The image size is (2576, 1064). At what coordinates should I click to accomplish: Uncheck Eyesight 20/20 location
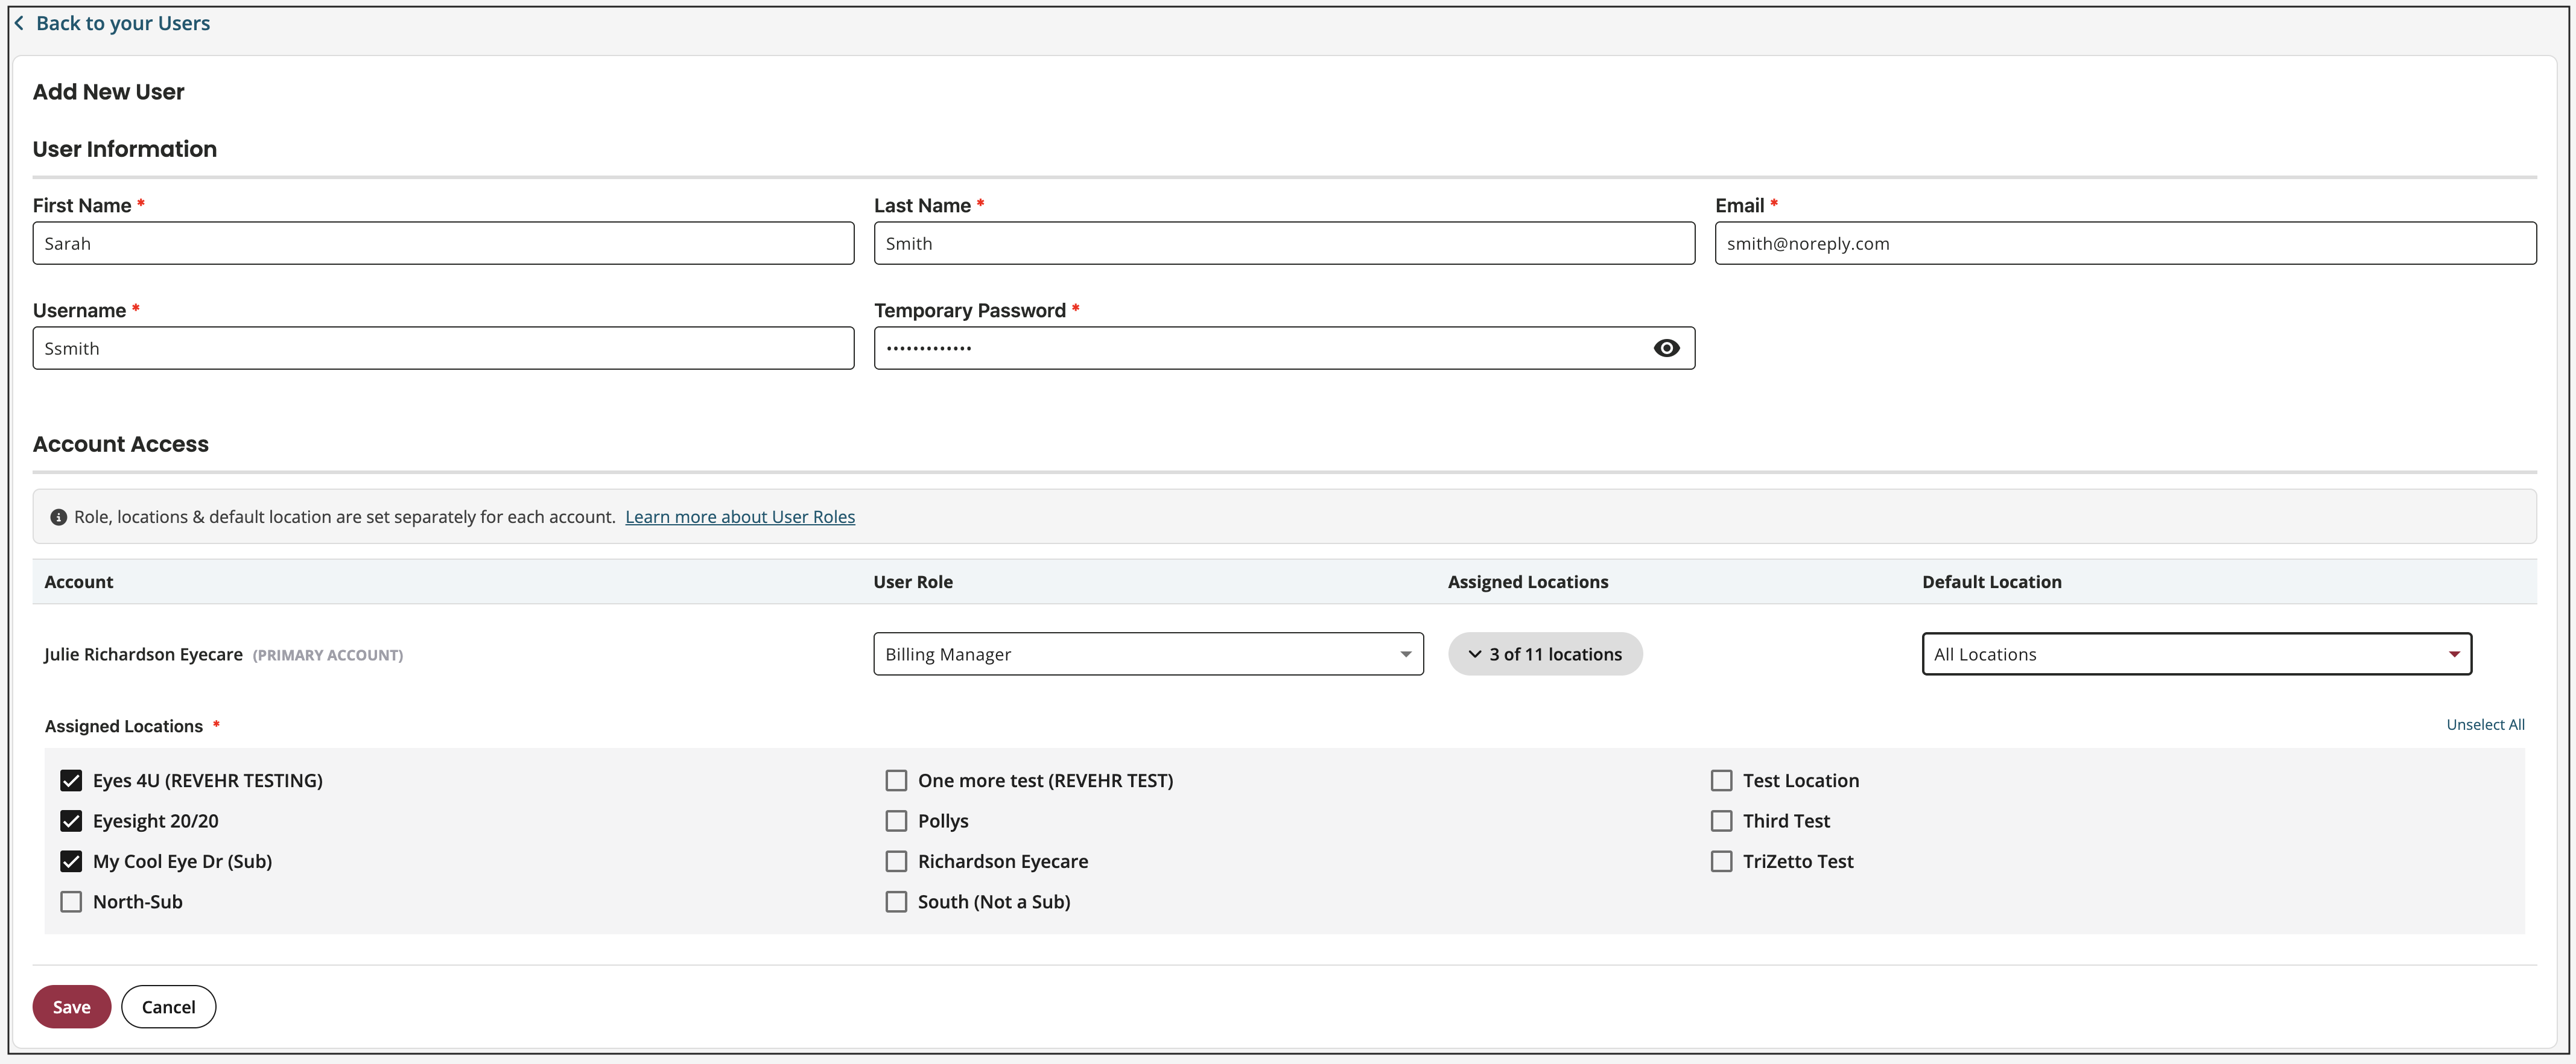(x=71, y=821)
